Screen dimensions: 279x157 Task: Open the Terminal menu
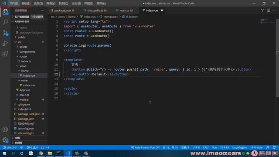click(88, 3)
